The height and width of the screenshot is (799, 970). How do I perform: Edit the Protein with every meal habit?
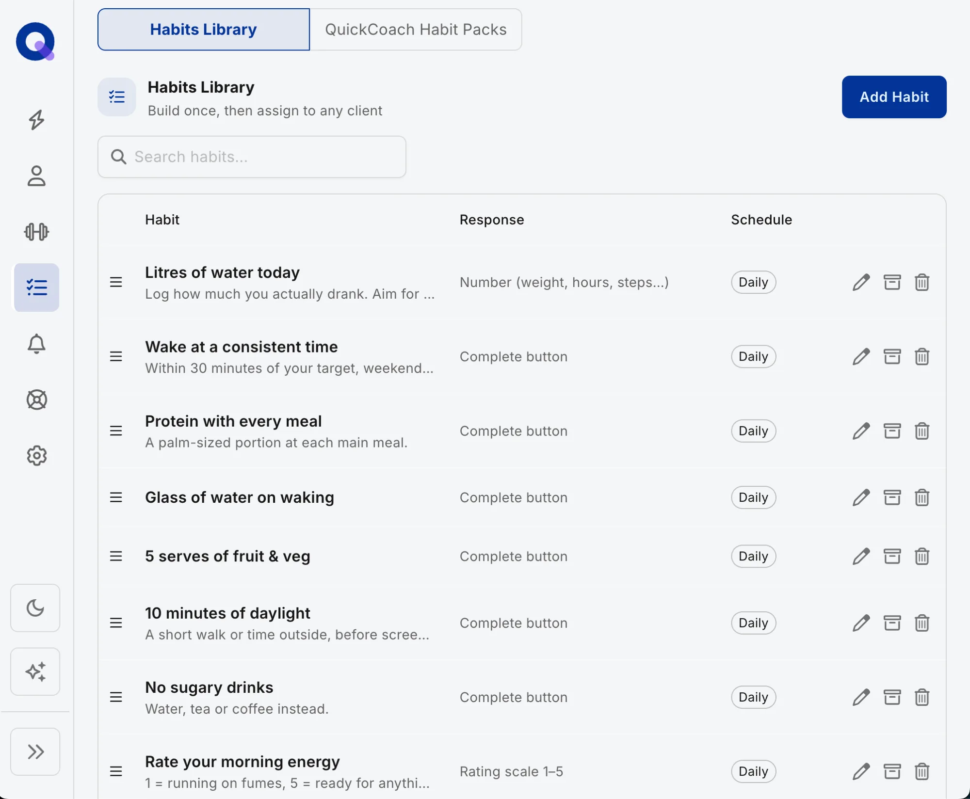click(861, 431)
